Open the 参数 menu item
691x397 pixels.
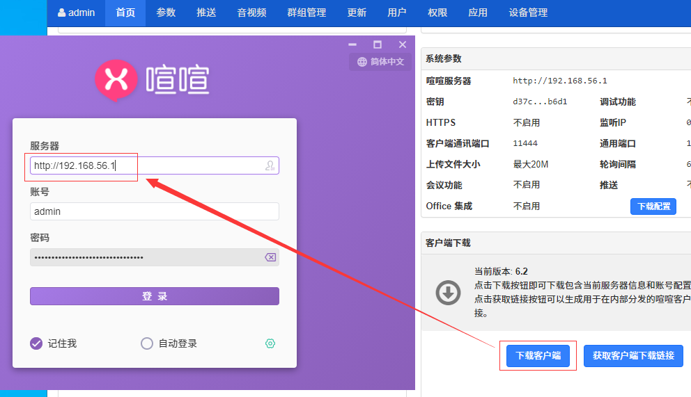tap(166, 13)
